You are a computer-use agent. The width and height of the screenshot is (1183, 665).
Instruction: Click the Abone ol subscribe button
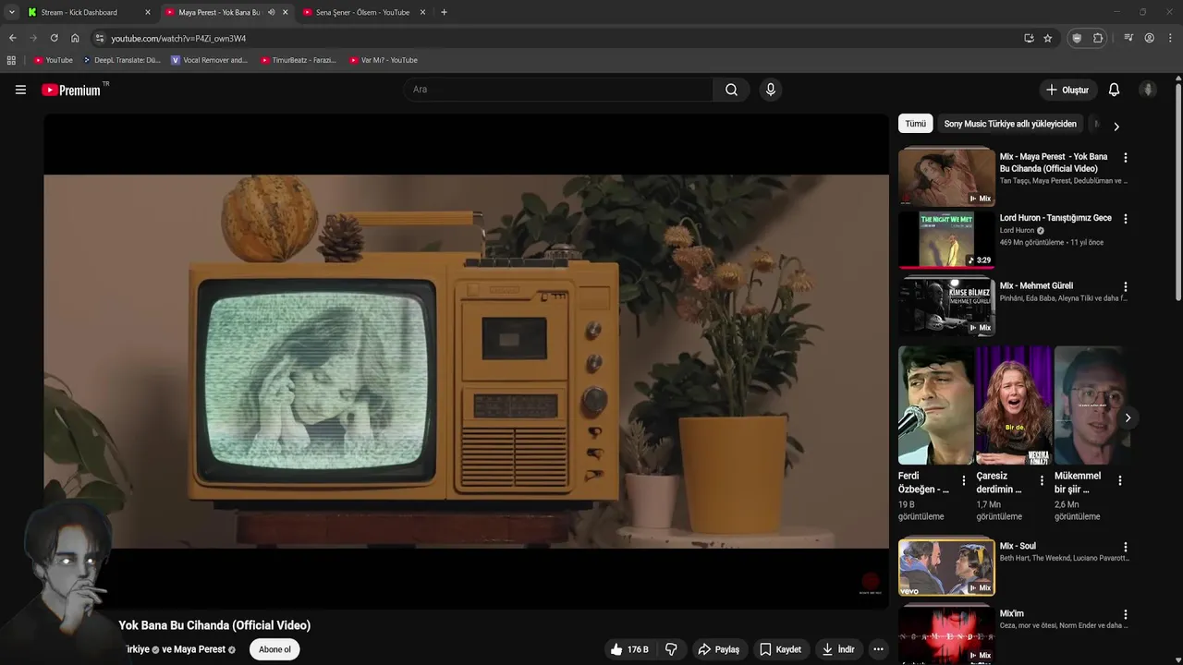pyautogui.click(x=274, y=649)
